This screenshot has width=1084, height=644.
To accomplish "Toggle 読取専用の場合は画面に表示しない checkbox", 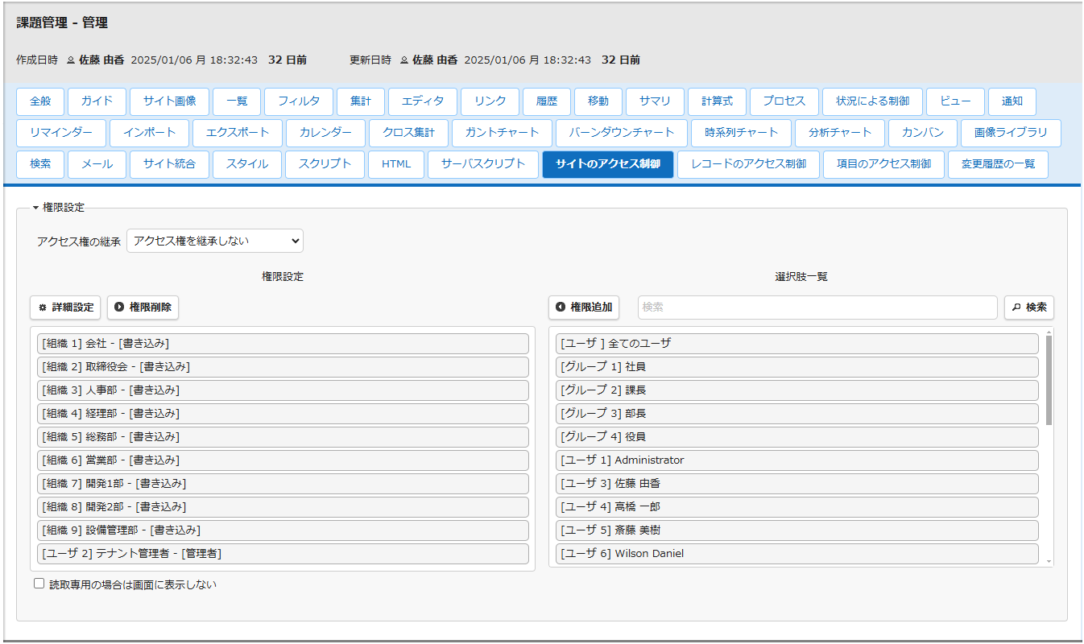I will (39, 584).
